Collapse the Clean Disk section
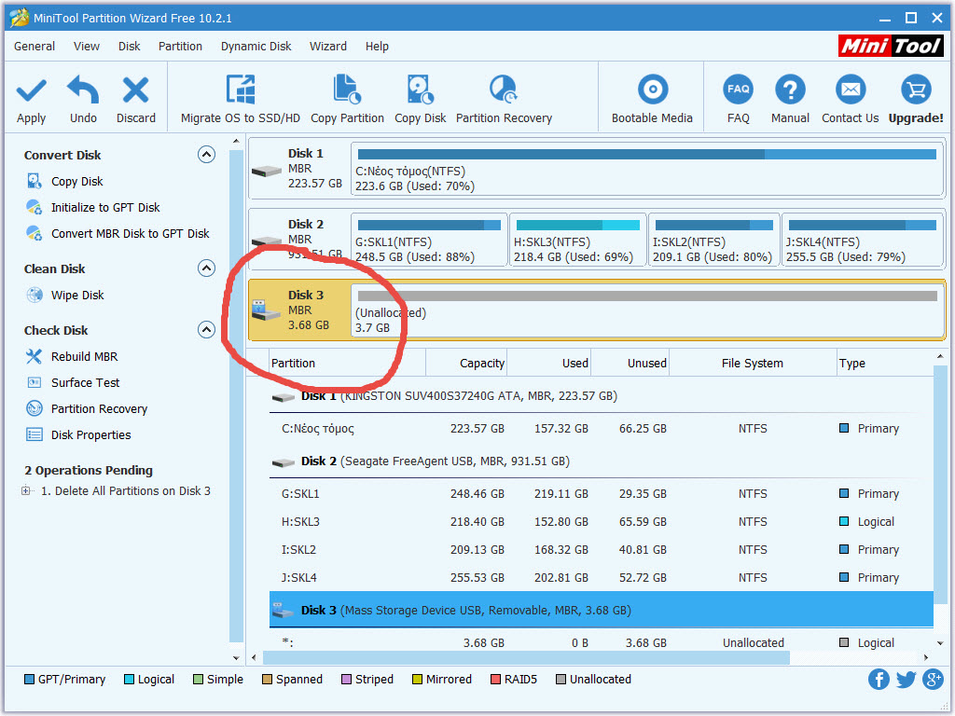955x716 pixels. click(x=207, y=268)
